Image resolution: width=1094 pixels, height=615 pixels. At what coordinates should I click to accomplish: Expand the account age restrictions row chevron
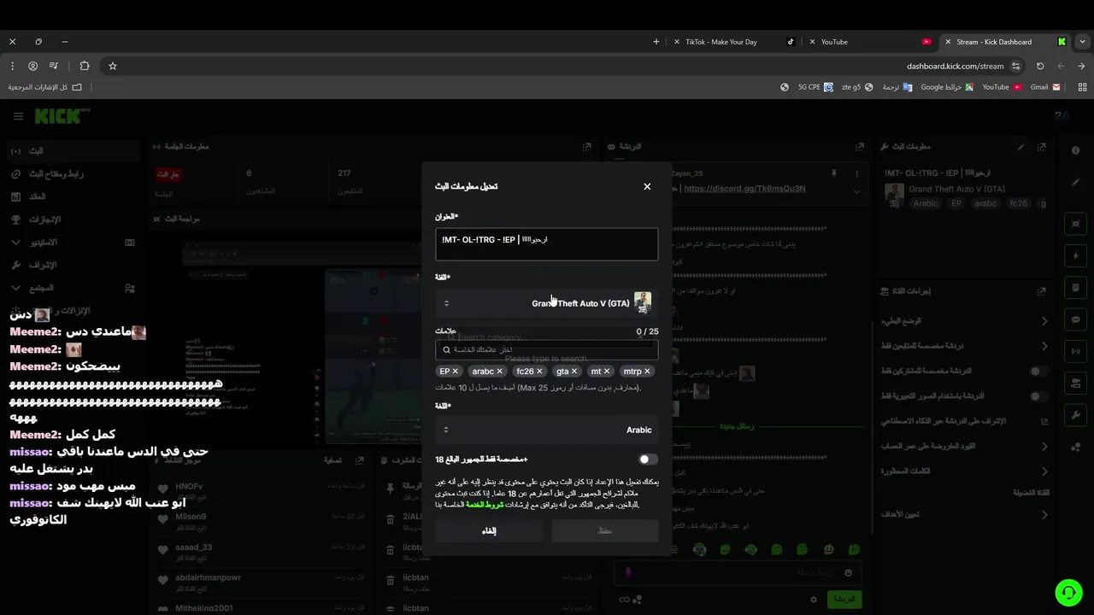[x=1044, y=446]
